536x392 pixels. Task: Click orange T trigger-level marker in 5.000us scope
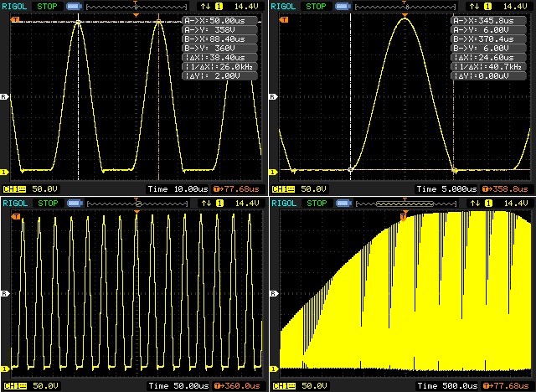coord(284,20)
